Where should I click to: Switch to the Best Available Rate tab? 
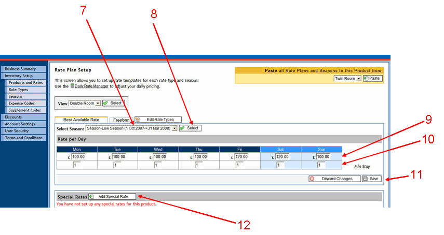(x=81, y=120)
